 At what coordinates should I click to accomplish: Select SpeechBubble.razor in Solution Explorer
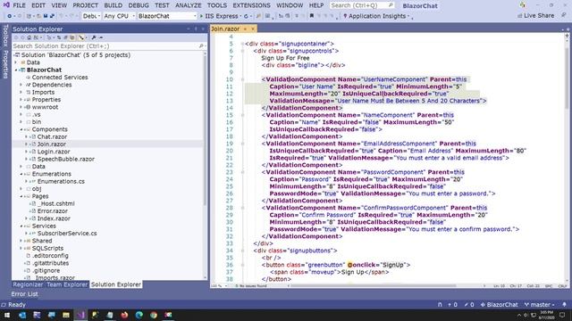66,159
